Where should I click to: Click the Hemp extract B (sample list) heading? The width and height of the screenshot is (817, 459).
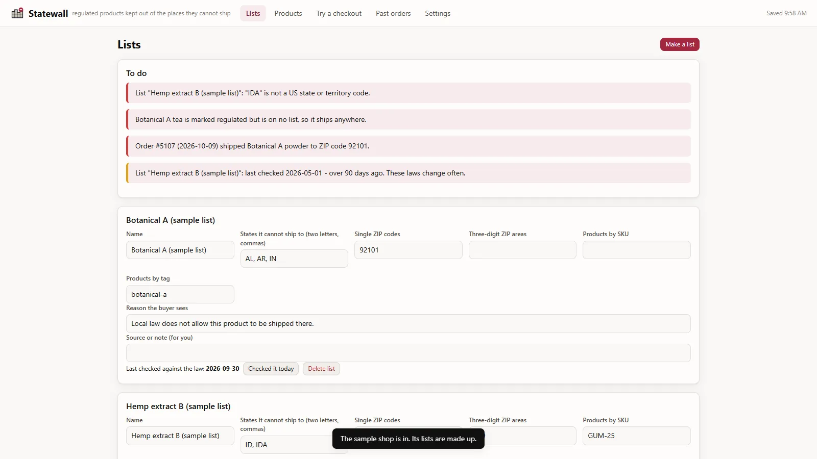point(178,406)
